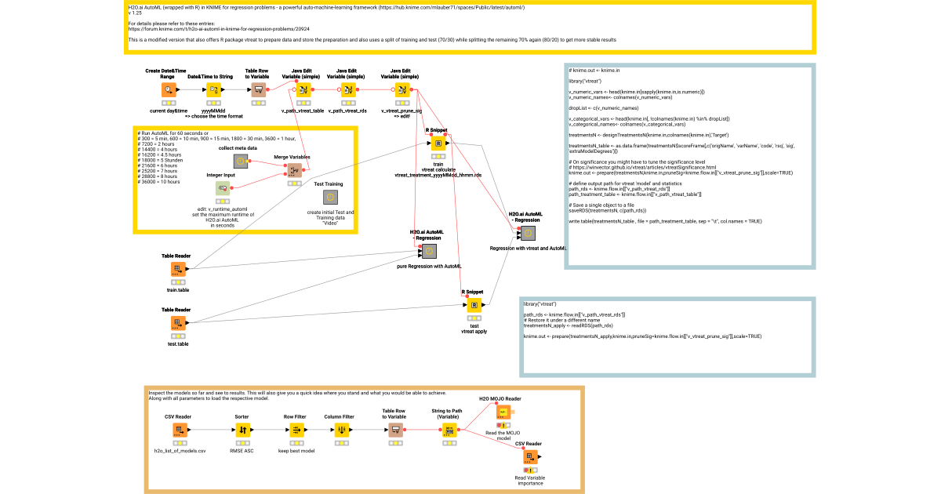Viewport: 941px width, 494px height.
Task: Select the pure Regression with AutoML node icon
Action: (x=430, y=251)
